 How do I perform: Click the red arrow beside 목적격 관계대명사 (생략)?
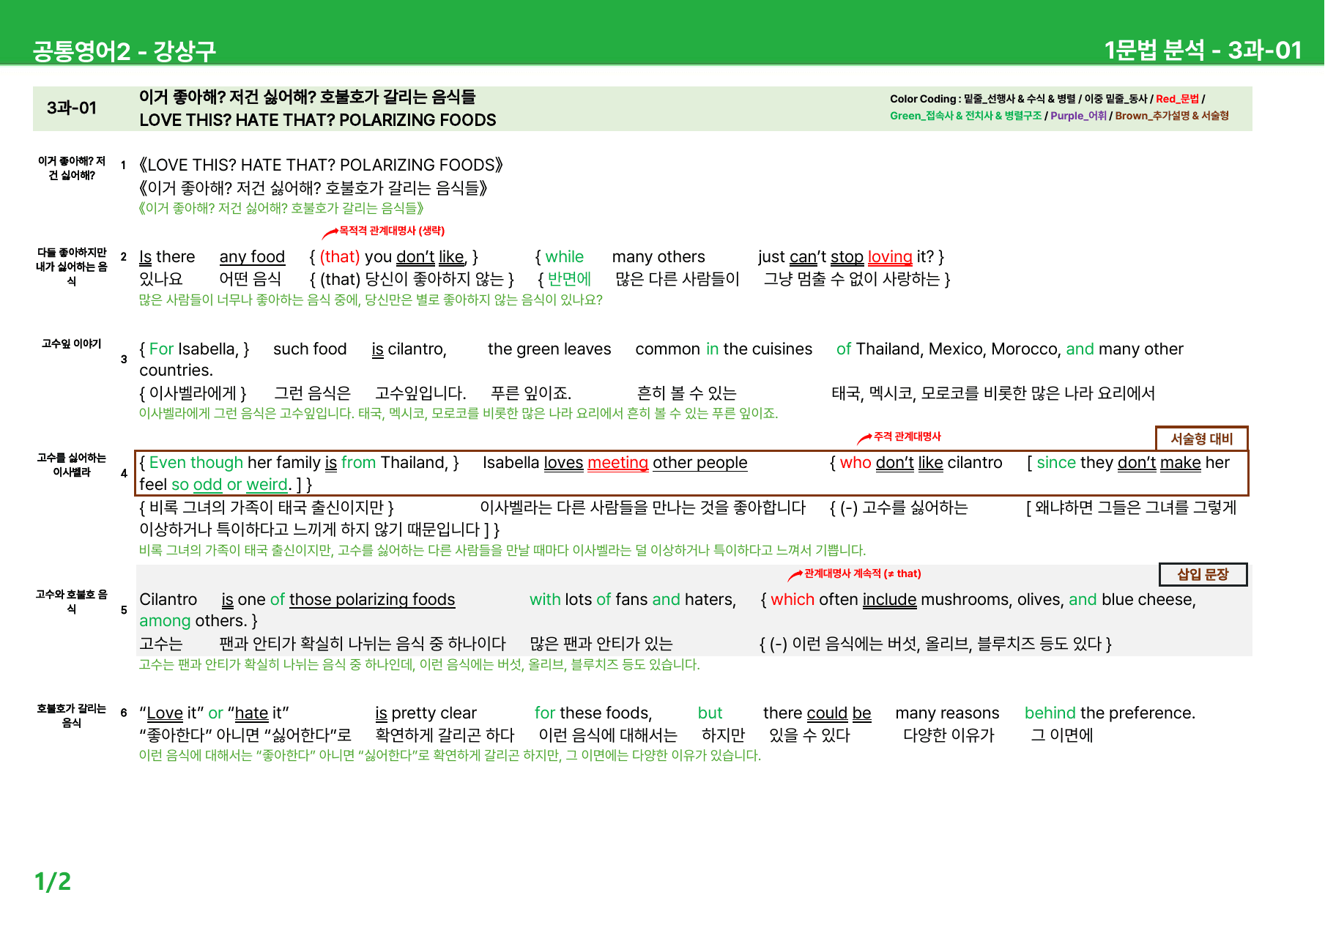click(x=330, y=234)
